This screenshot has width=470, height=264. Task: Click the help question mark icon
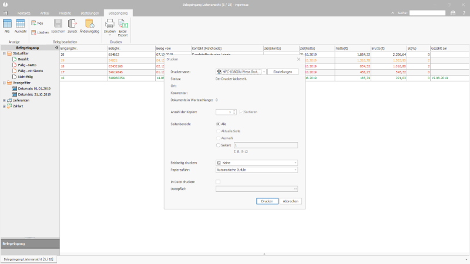pyautogui.click(x=464, y=13)
